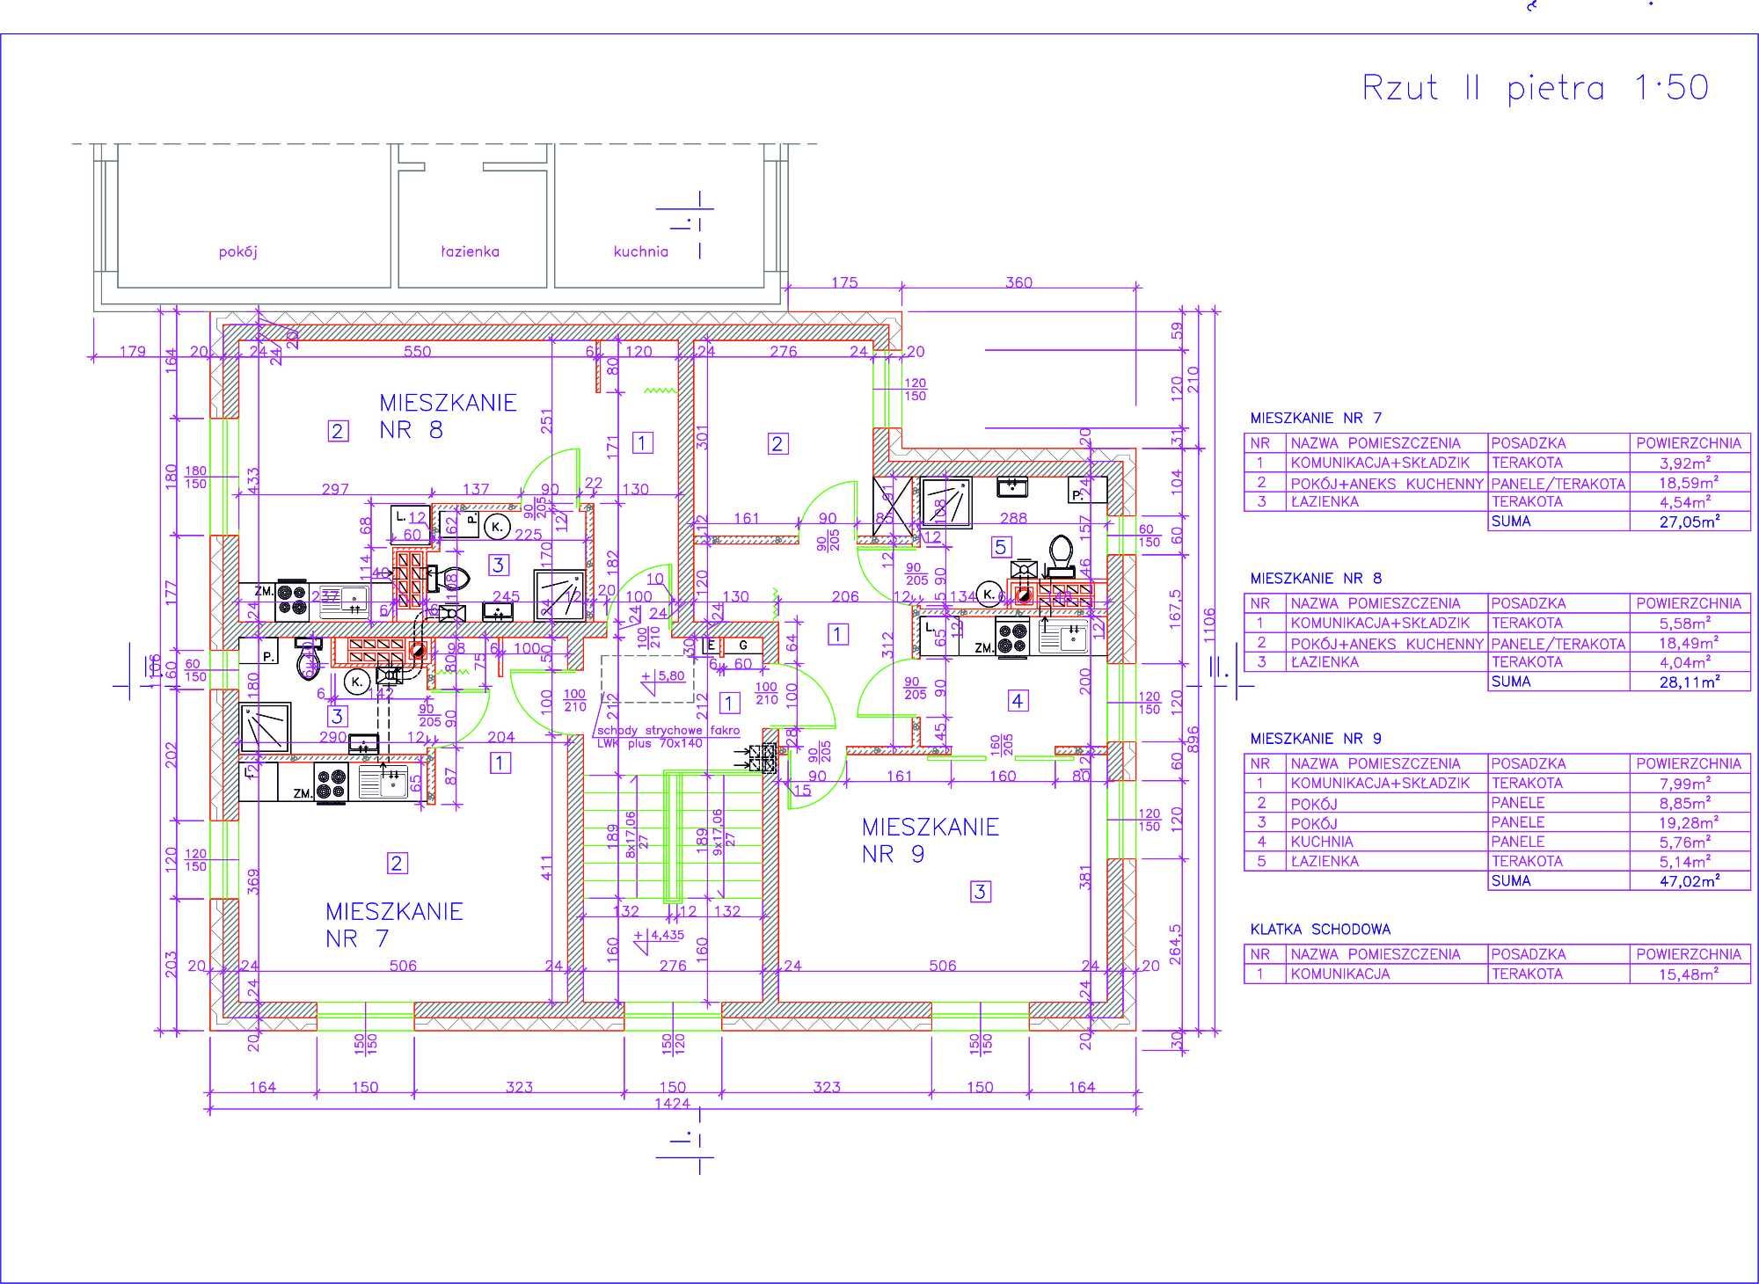Click the "MIESZKANIE NR 8" table heading
Image resolution: width=1759 pixels, height=1284 pixels.
pyautogui.click(x=1316, y=578)
